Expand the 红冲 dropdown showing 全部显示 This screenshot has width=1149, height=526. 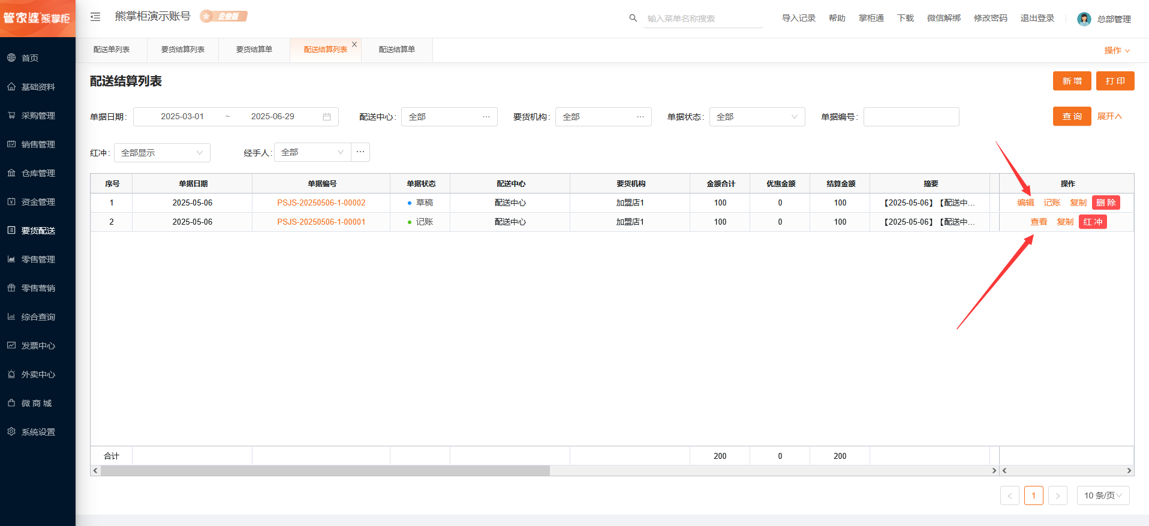click(x=162, y=153)
